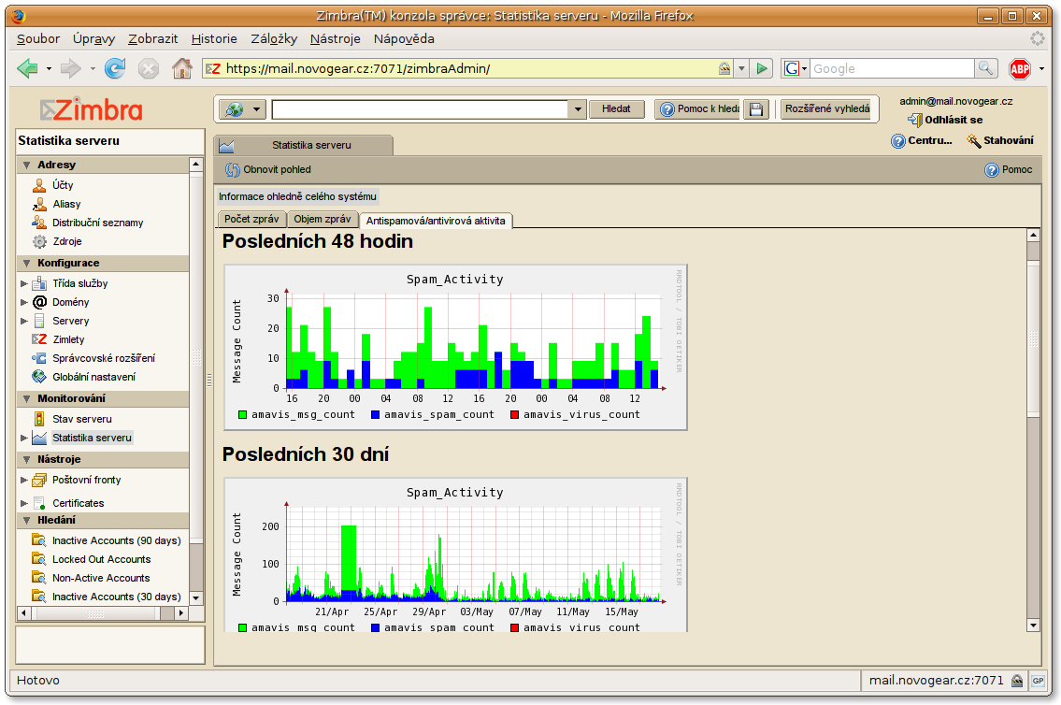Image resolution: width=1061 pixels, height=705 pixels.
Task: Select the Statistika serveru top tab
Action: (304, 145)
